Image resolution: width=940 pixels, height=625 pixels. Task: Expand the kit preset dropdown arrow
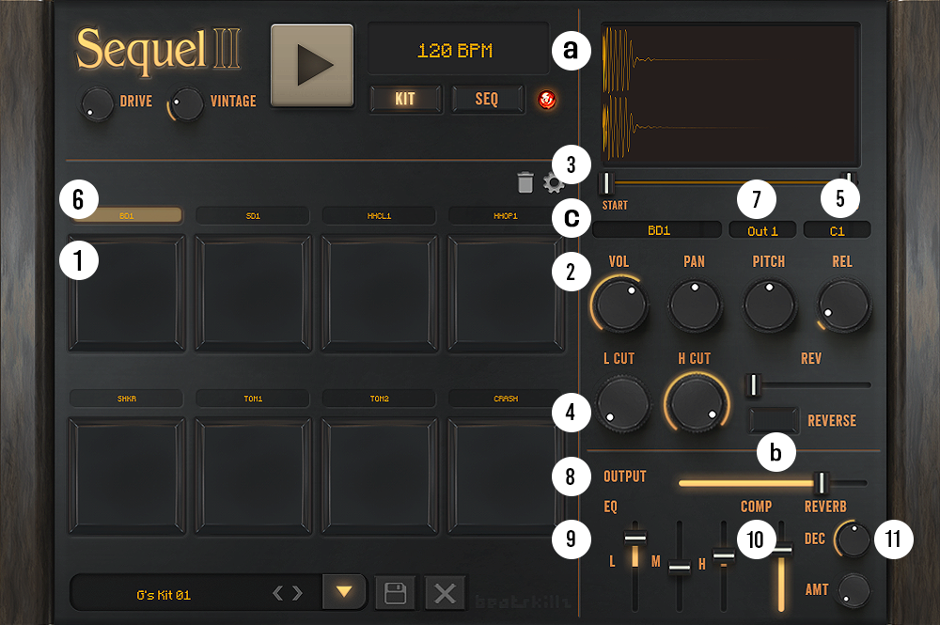tap(344, 592)
